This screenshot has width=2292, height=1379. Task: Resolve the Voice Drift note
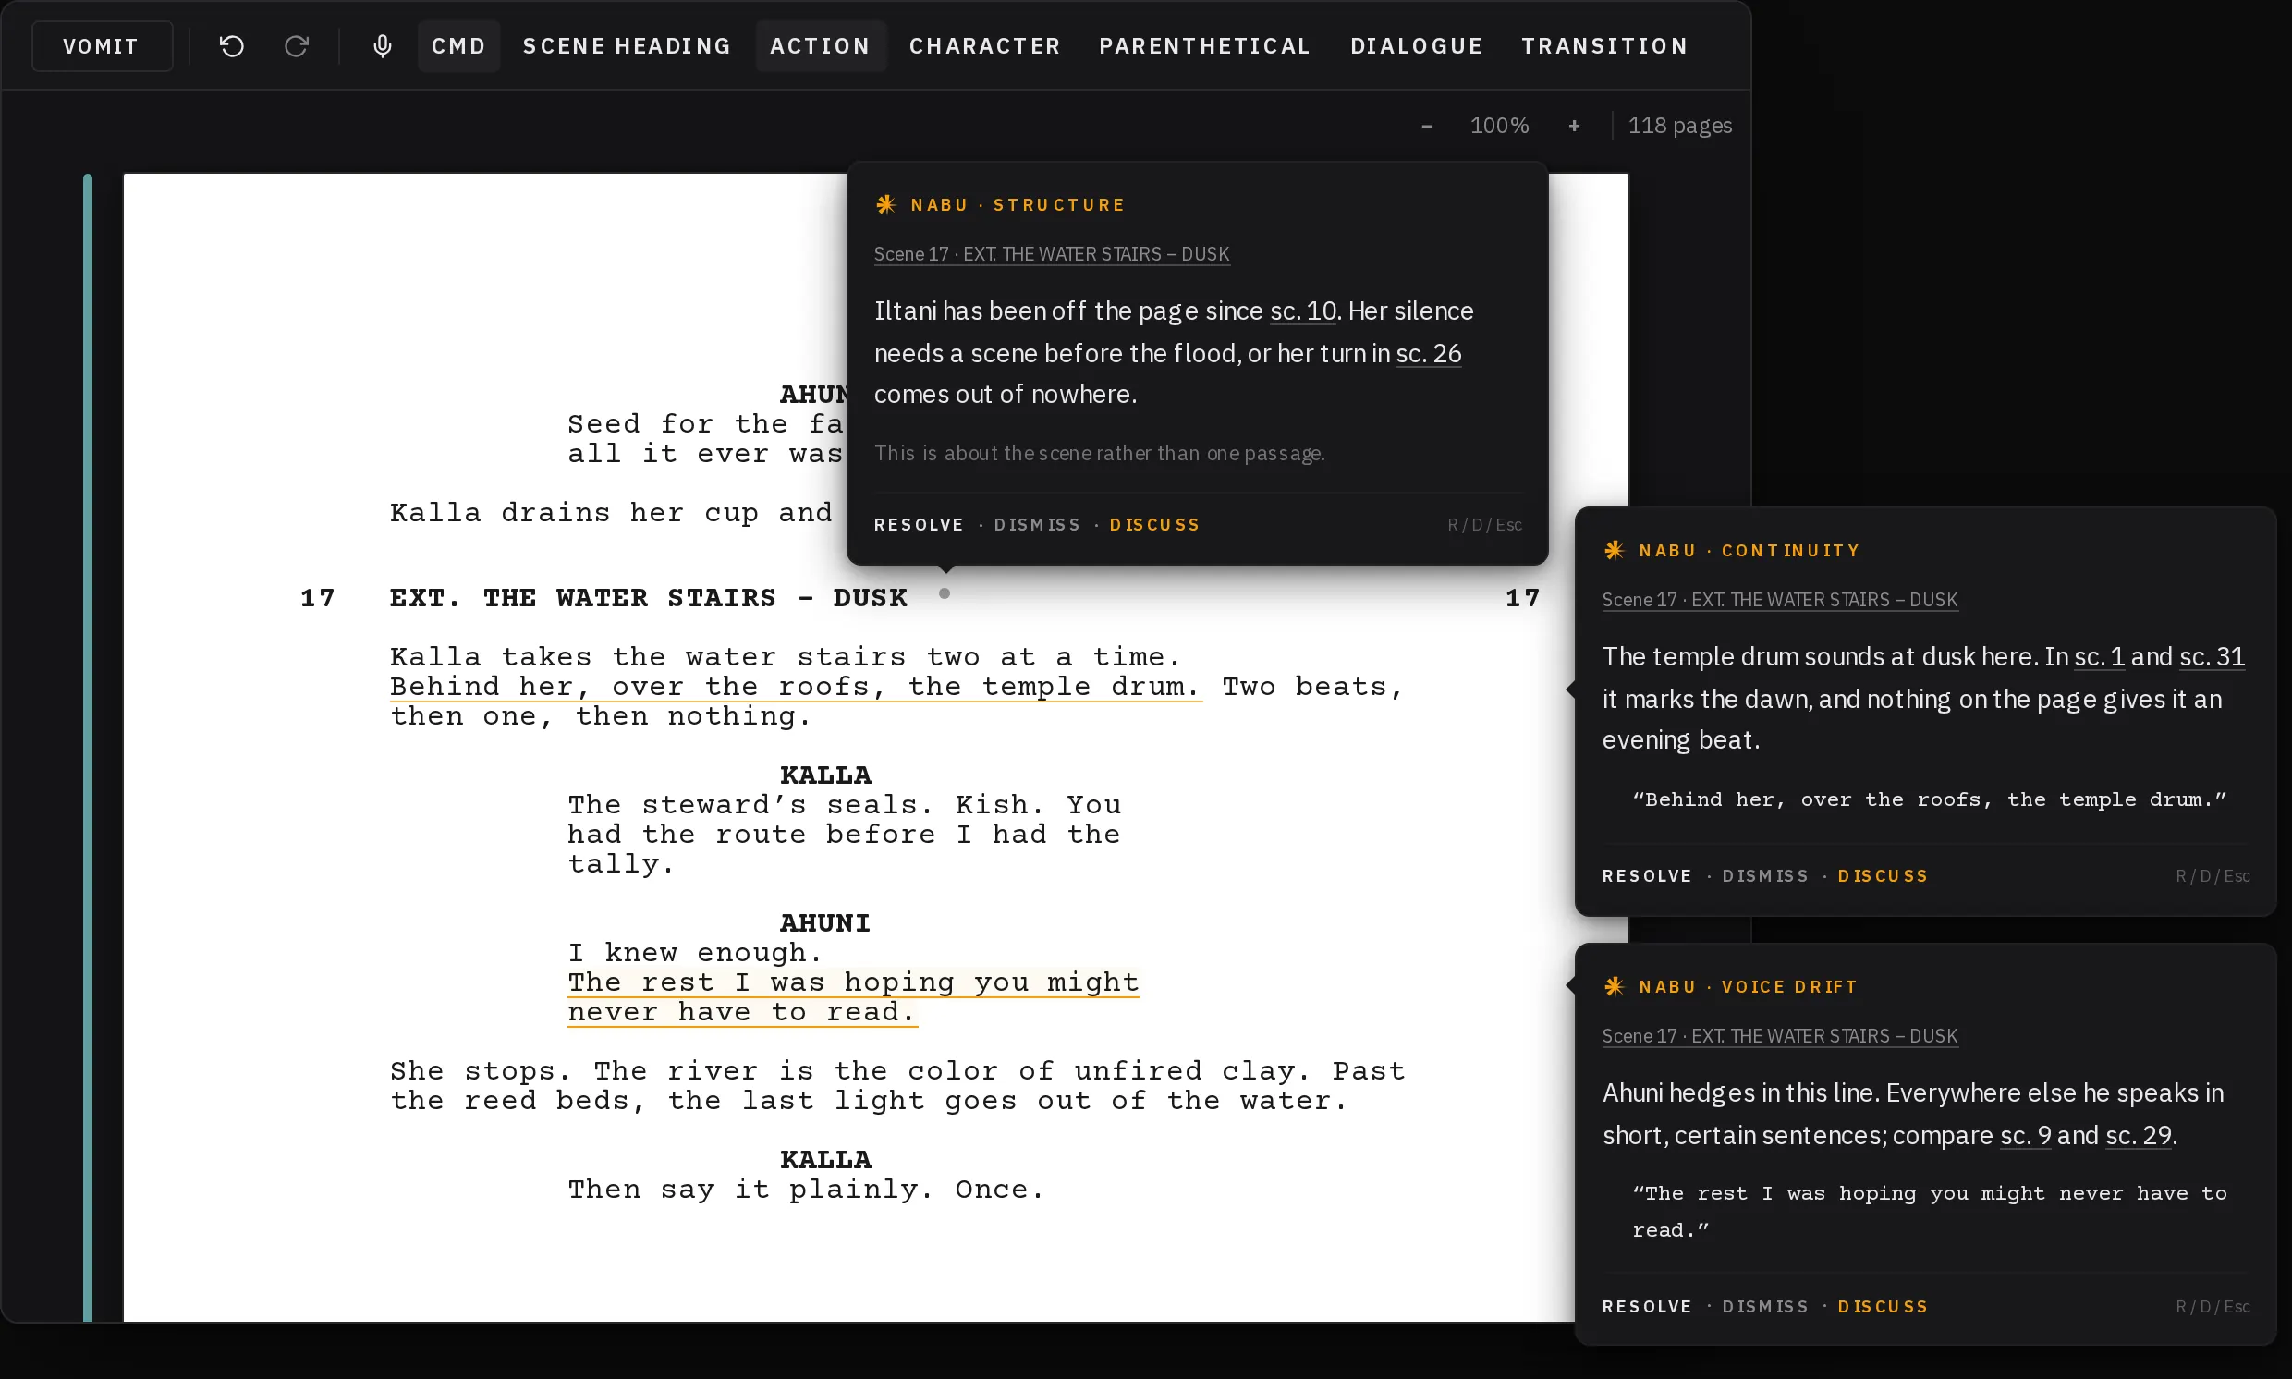tap(1647, 1307)
